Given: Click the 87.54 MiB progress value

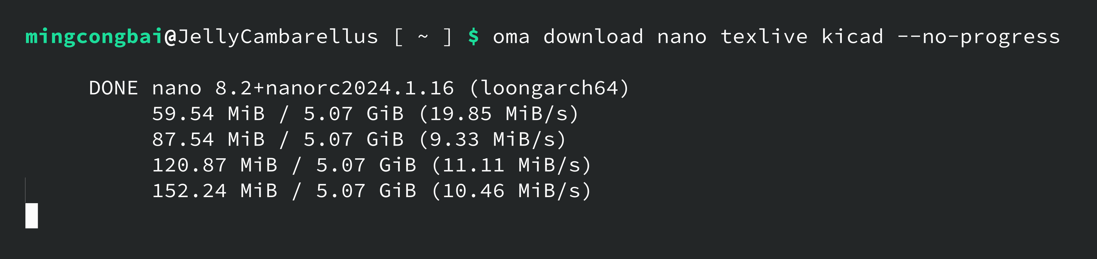Looking at the screenshot, I should pyautogui.click(x=208, y=139).
